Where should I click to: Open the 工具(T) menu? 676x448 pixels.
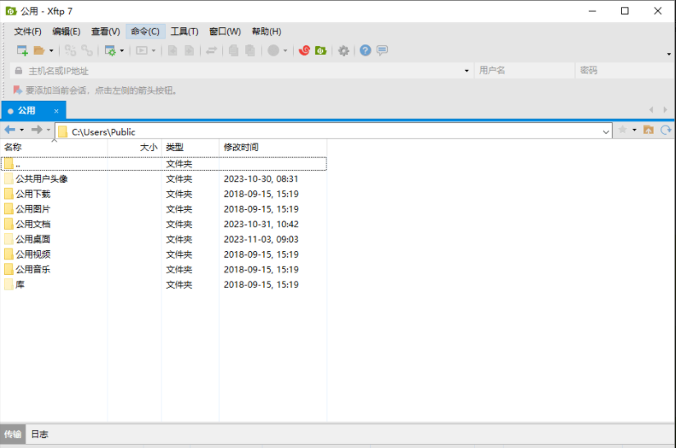184,31
